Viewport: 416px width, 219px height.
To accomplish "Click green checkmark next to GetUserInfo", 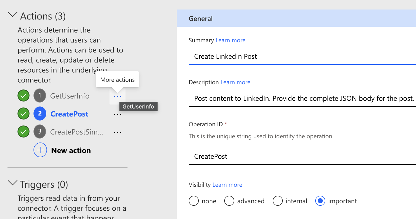I will (x=23, y=96).
